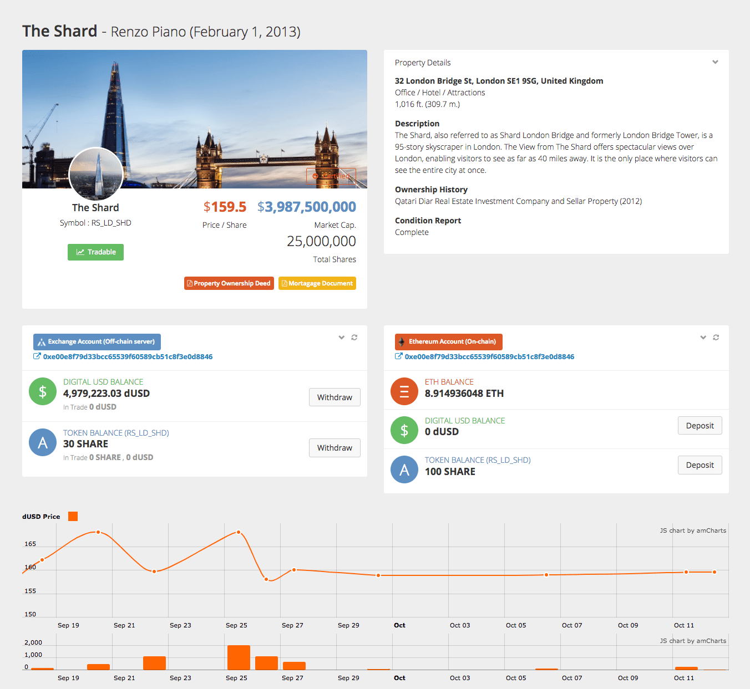Deposit RS_LD_SHD tokens from Ethereum account

pos(700,465)
